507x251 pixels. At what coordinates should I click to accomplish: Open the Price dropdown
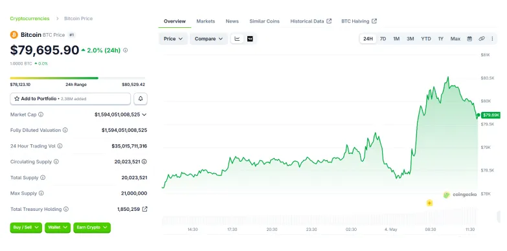tap(174, 39)
